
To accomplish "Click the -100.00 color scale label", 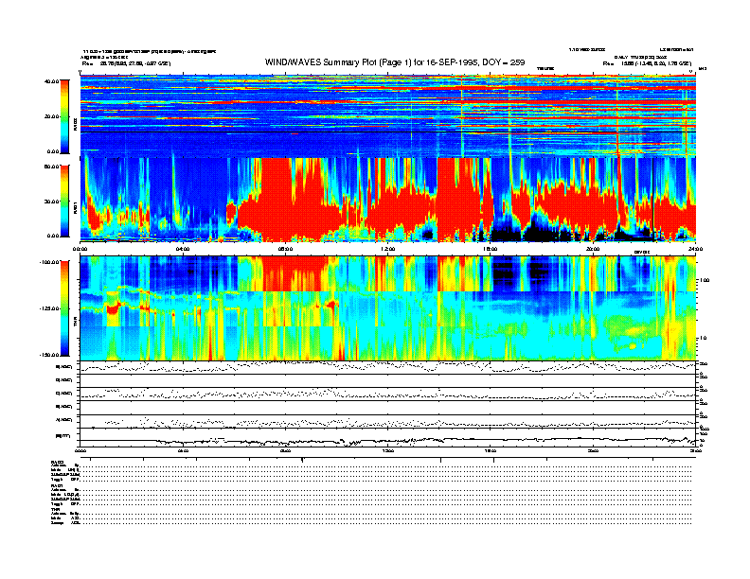I will click(49, 262).
